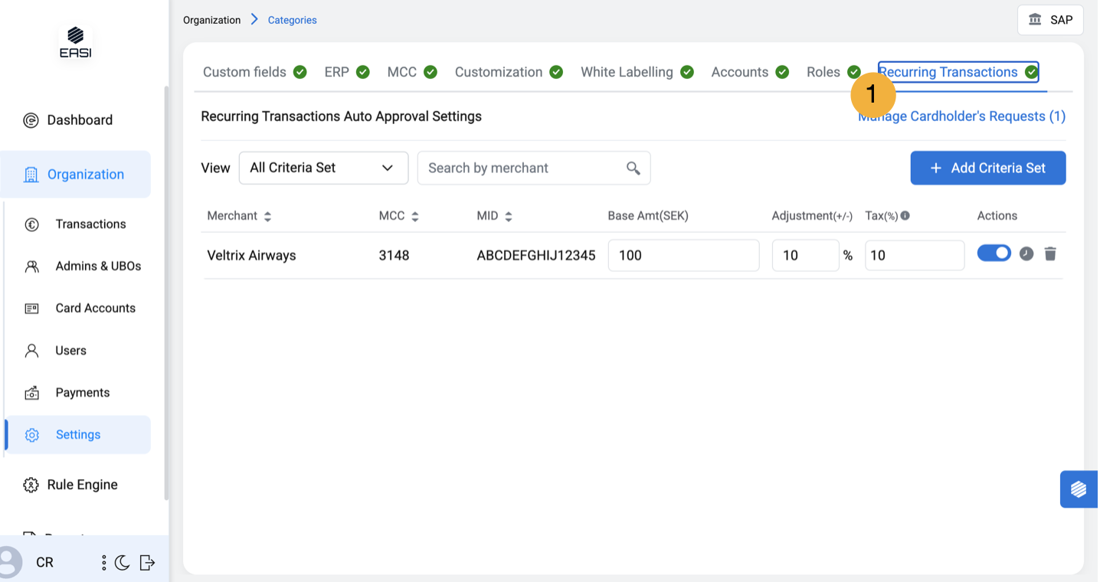The height and width of the screenshot is (582, 1100).
Task: Click the floating EASI widget icon
Action: [x=1079, y=489]
